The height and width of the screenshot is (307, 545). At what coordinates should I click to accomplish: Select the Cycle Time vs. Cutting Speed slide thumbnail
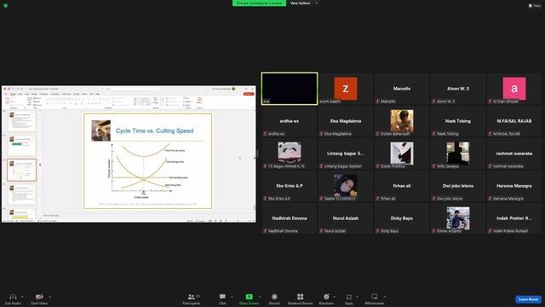click(x=21, y=170)
